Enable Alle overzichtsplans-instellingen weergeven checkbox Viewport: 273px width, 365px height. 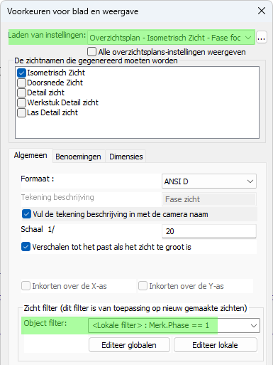click(91, 51)
